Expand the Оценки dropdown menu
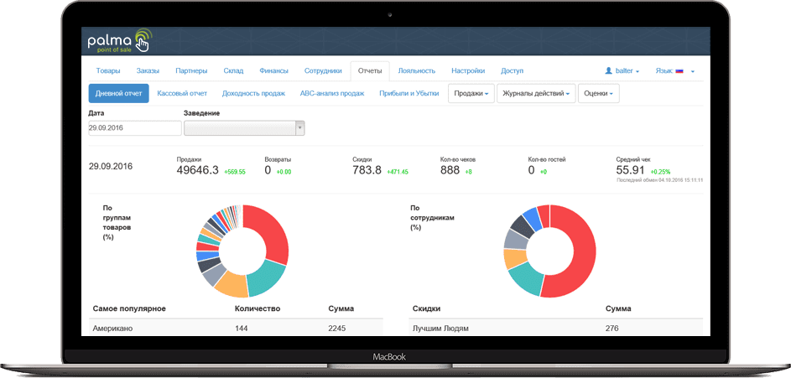This screenshot has height=378, width=791. coord(598,94)
